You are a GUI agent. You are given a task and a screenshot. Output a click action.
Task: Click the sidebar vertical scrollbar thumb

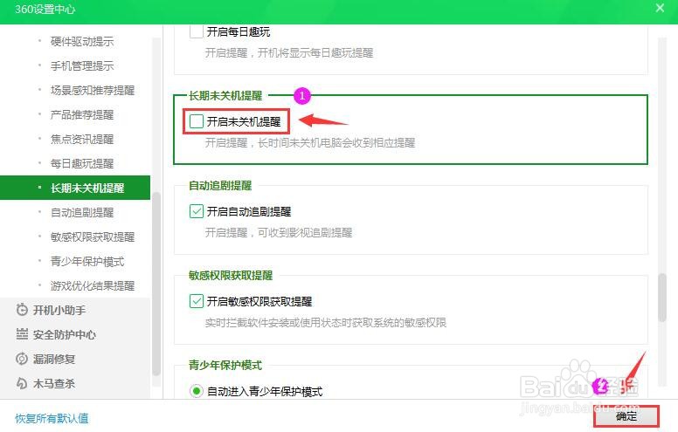click(x=156, y=284)
